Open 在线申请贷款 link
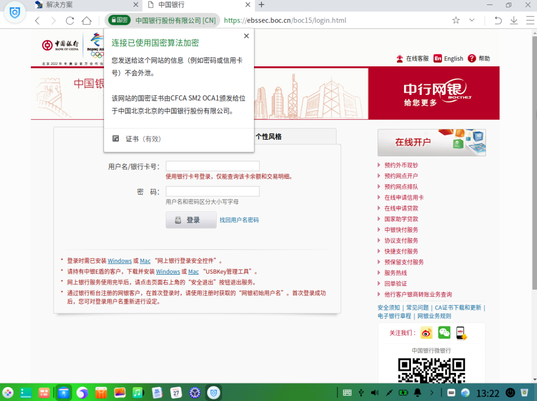 point(401,208)
